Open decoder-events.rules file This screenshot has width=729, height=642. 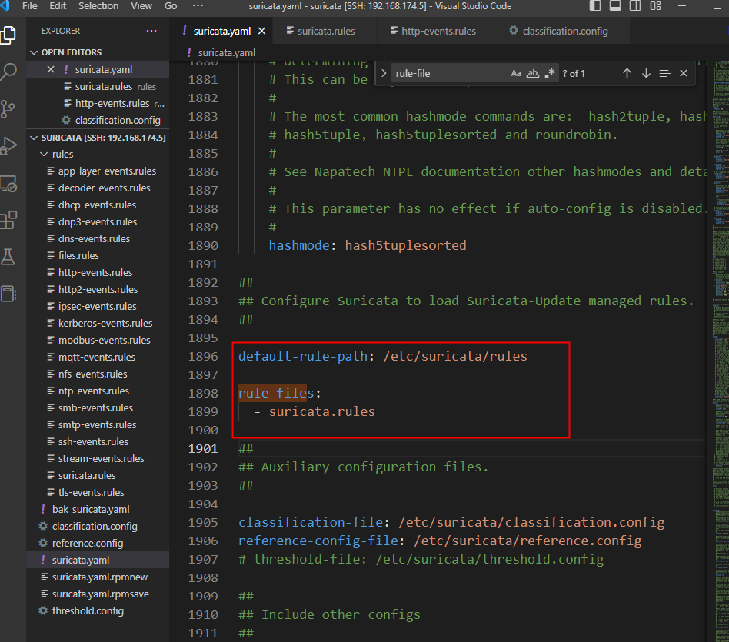[98, 188]
